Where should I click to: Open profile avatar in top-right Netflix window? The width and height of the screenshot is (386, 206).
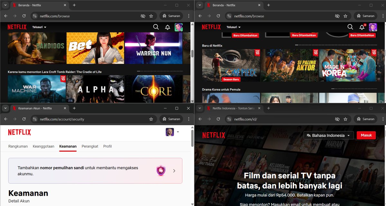[373, 27]
